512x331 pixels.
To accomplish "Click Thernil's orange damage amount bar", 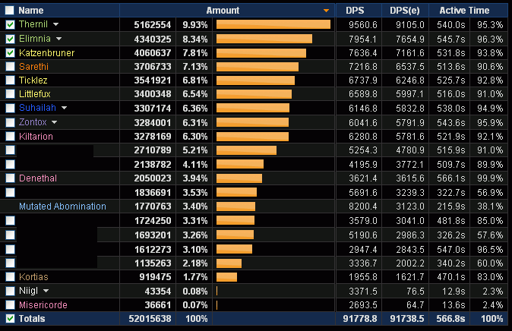I will tap(273, 25).
